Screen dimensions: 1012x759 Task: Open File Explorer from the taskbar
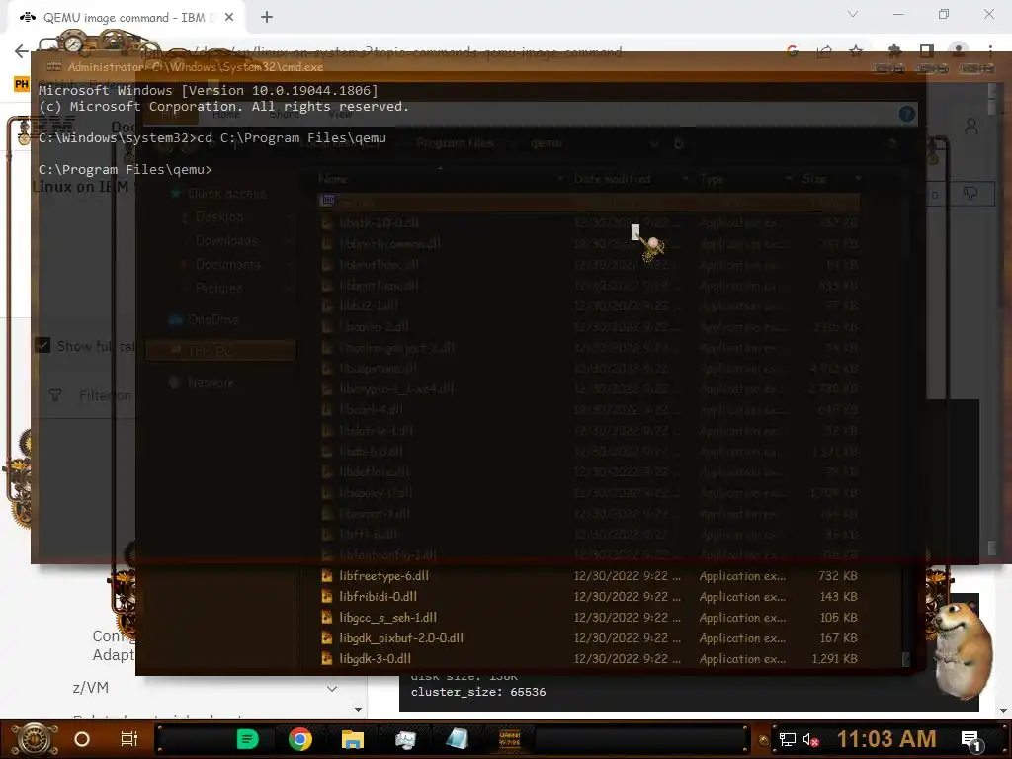click(x=353, y=739)
